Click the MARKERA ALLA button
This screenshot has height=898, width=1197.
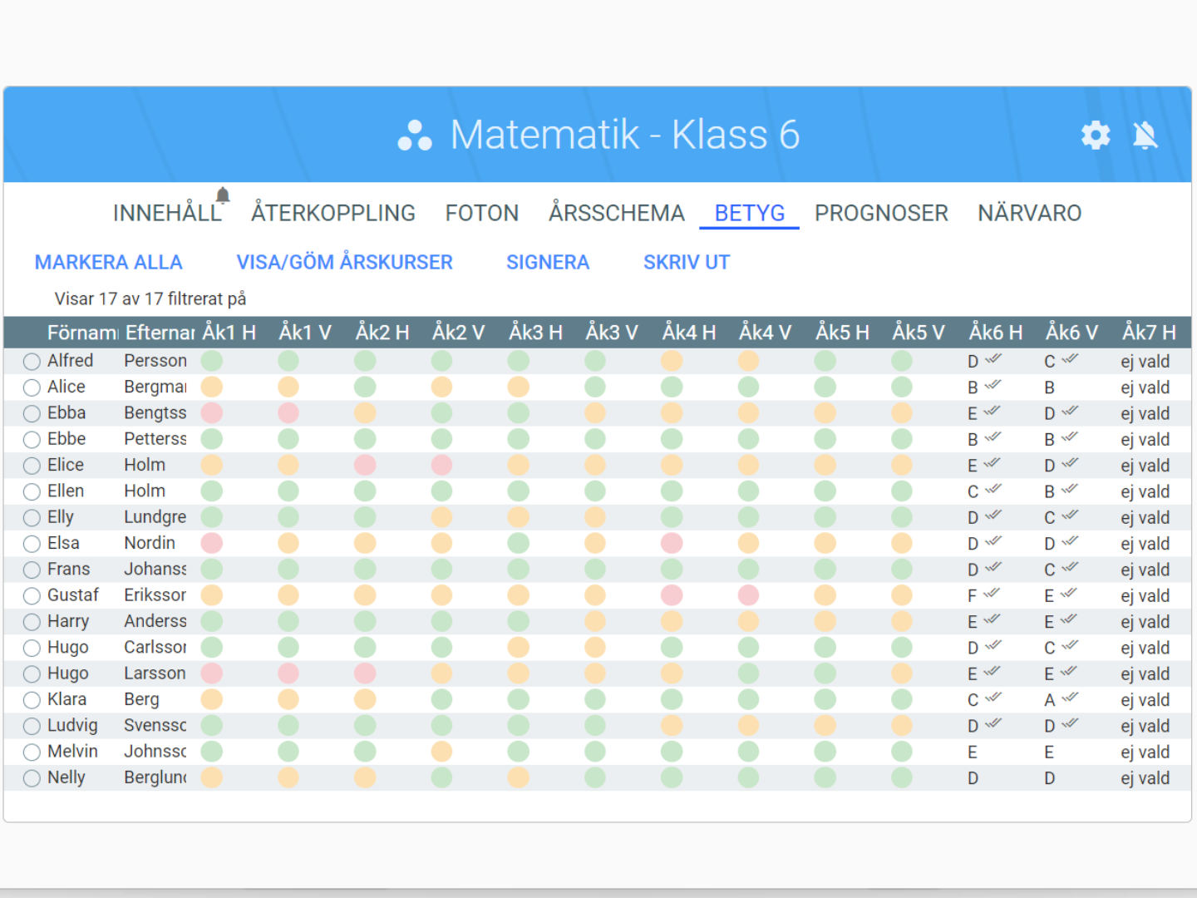108,263
